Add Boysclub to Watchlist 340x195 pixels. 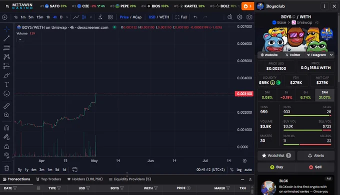tap(276, 156)
